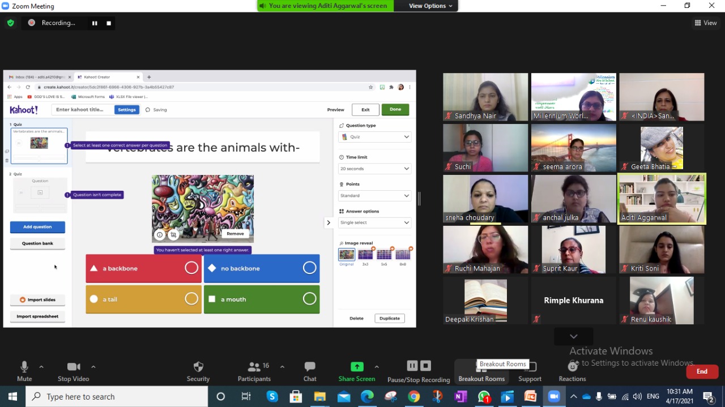Mute the microphone in Zoom toolbar
Viewport: 725px width, 407px height.
[24, 367]
